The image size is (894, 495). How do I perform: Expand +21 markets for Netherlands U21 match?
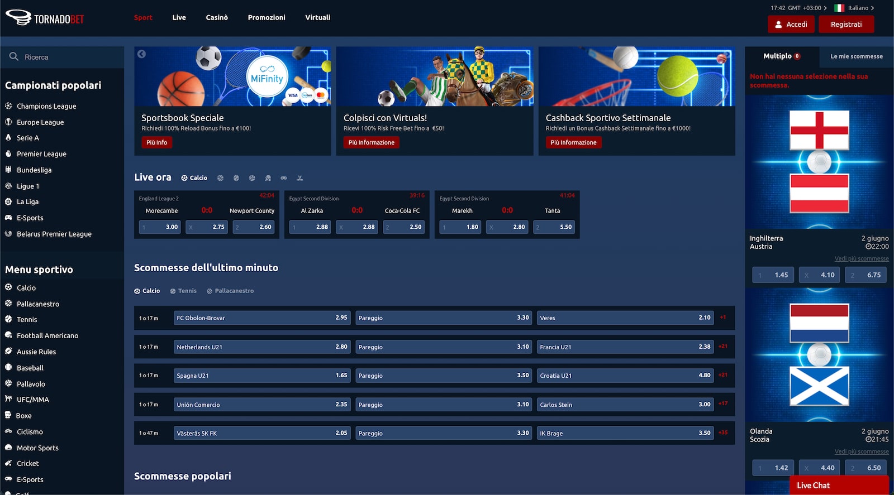[x=723, y=346]
